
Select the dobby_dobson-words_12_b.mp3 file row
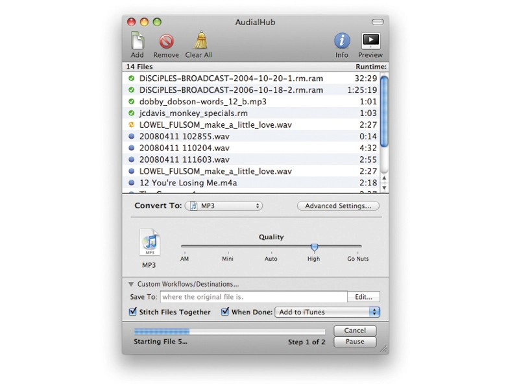coord(251,102)
